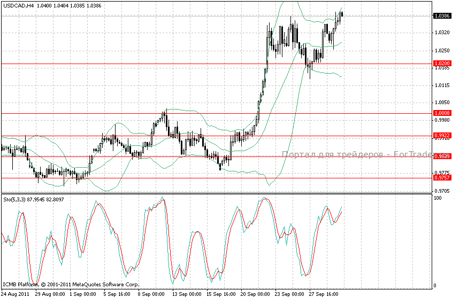Viewport: 452px width, 298px height.
Task: Click the 29 Aug 08:00 time label
Action: coord(50,294)
